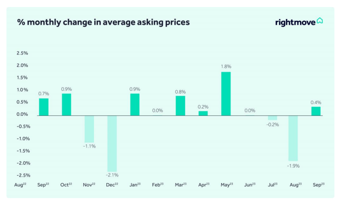
Task: Select the December -2.1% bar
Action: (x=112, y=143)
